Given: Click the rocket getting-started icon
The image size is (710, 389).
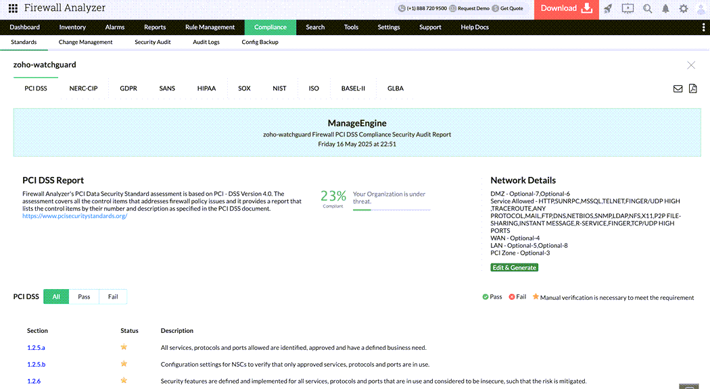Looking at the screenshot, I should click(x=609, y=9).
